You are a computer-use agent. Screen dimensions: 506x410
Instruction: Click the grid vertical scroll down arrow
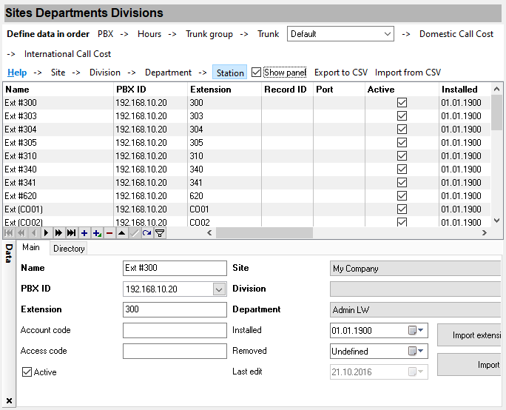point(496,221)
